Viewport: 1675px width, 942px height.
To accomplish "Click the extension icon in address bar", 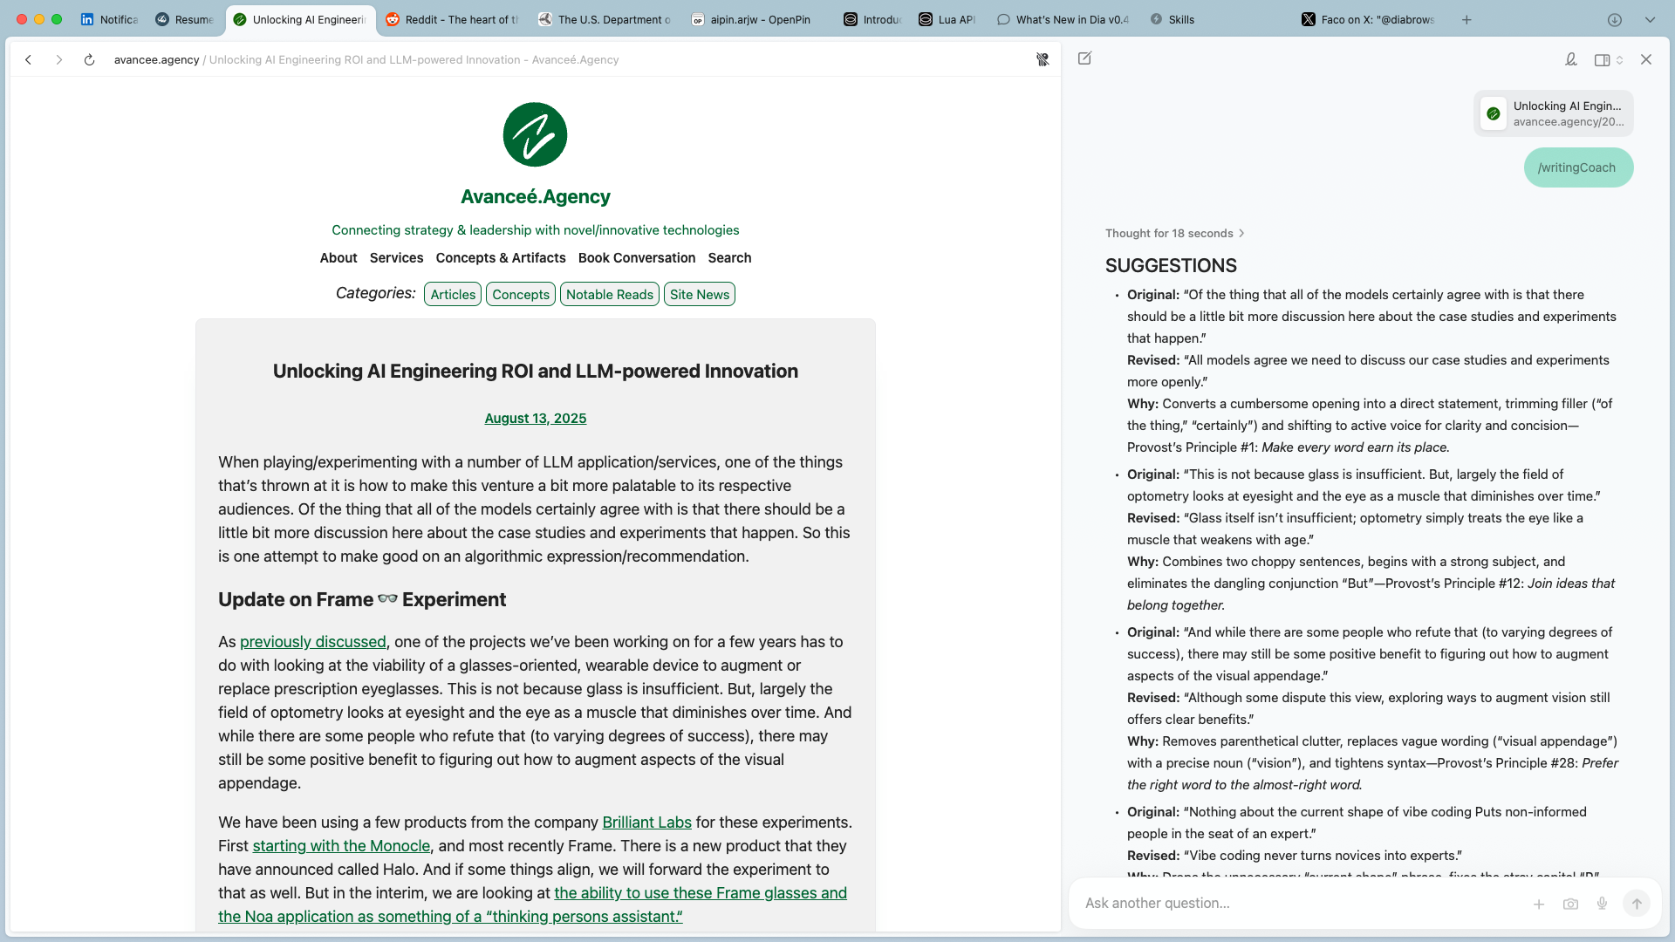I will coord(1042,59).
